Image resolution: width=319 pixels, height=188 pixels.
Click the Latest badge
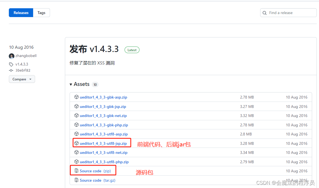132,50
